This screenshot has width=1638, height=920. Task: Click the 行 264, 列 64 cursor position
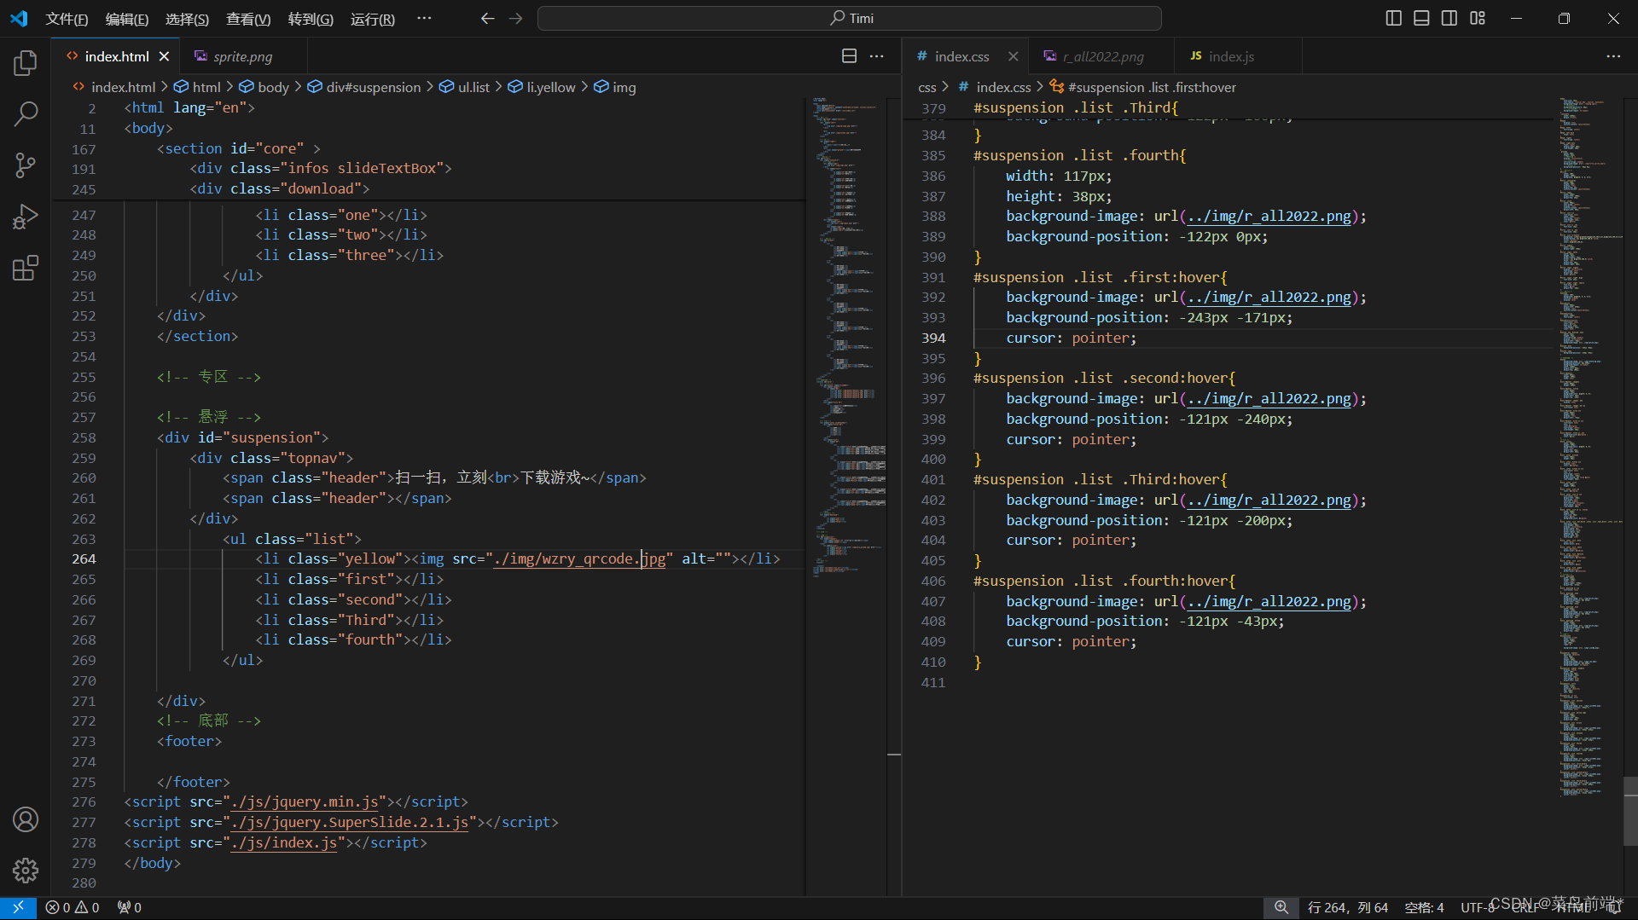point(1347,908)
